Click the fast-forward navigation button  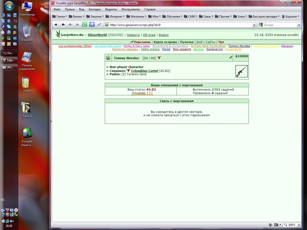tap(77, 25)
